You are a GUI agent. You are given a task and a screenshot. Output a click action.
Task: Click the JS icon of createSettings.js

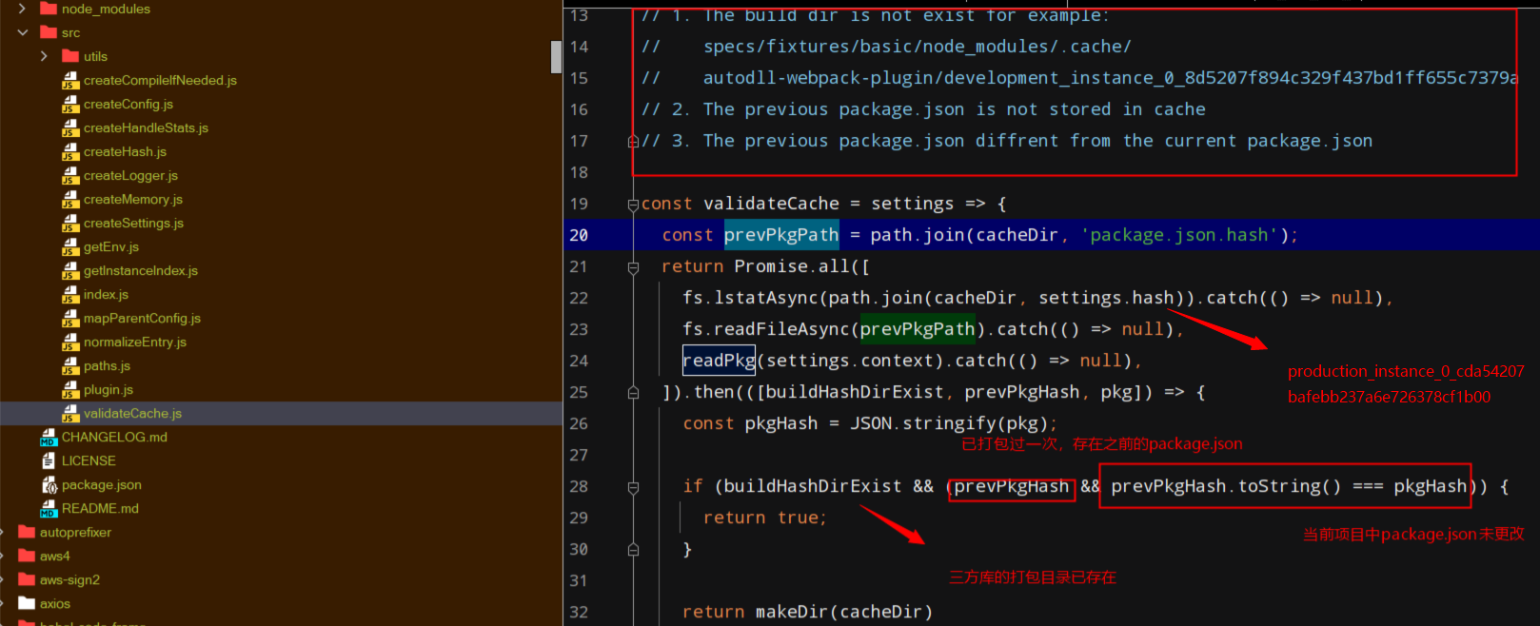point(70,223)
